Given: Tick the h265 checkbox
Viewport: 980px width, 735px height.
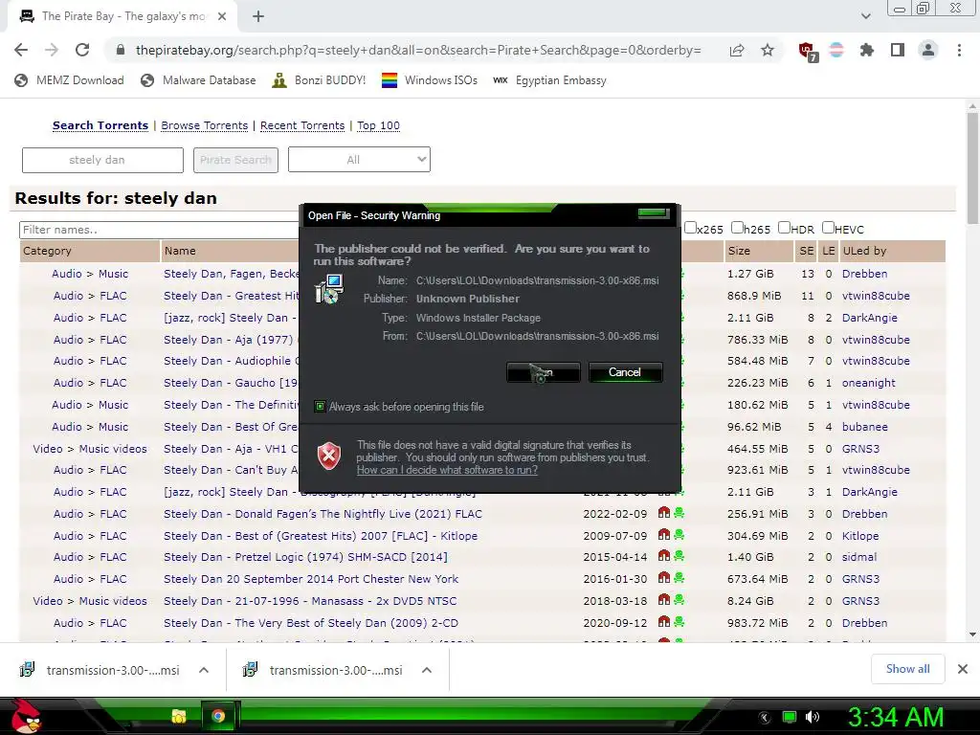Looking at the screenshot, I should click(x=738, y=228).
